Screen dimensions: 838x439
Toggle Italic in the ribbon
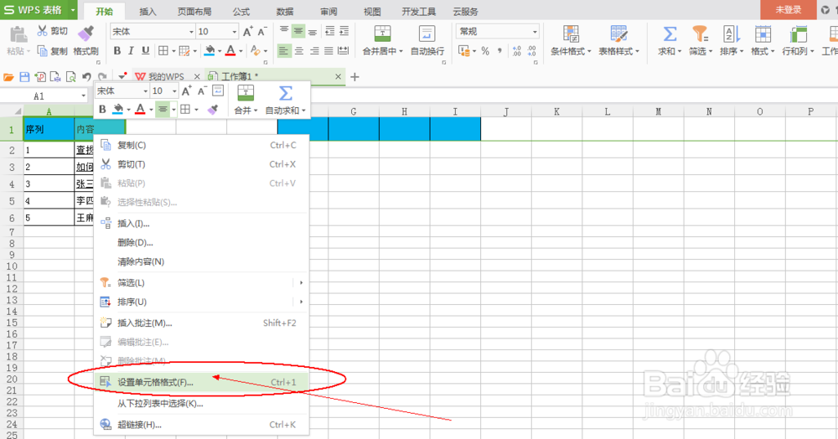click(131, 51)
